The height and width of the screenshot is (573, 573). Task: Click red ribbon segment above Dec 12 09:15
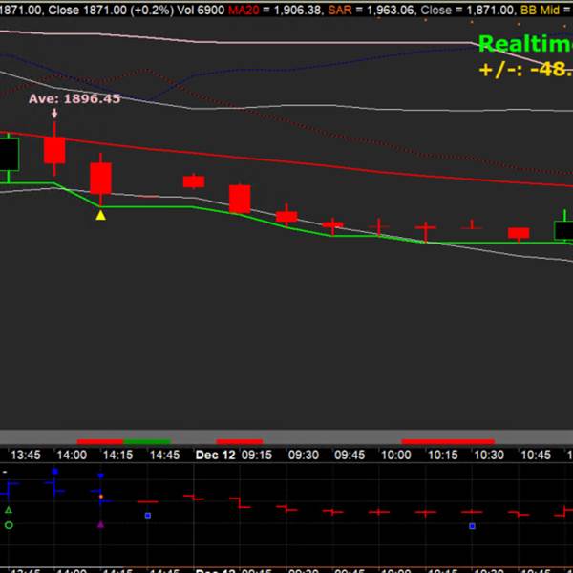pos(240,441)
